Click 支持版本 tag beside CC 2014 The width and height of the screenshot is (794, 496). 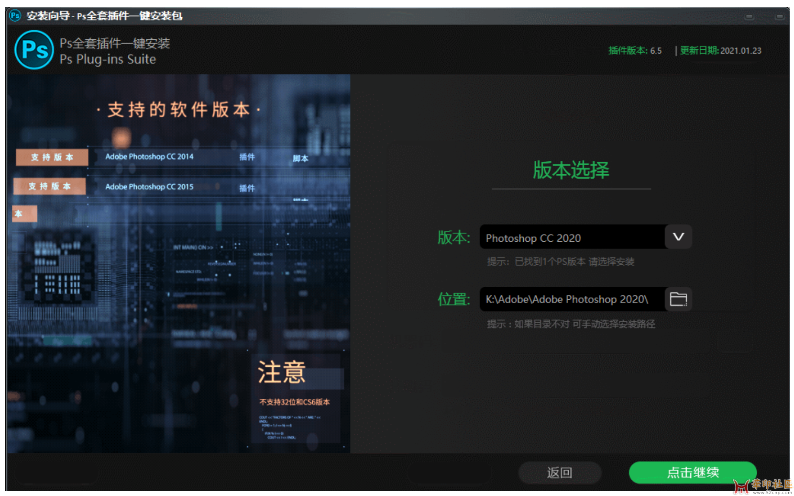pyautogui.click(x=52, y=157)
